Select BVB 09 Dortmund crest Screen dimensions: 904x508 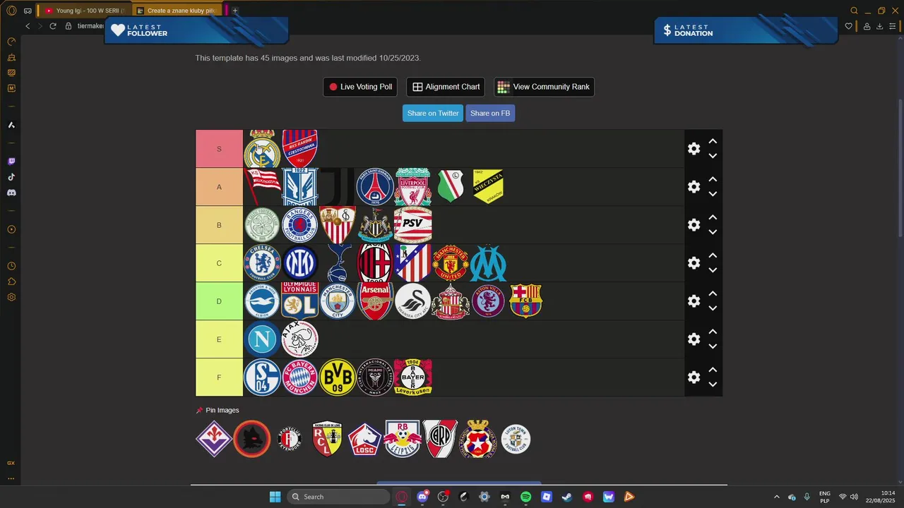pos(338,377)
